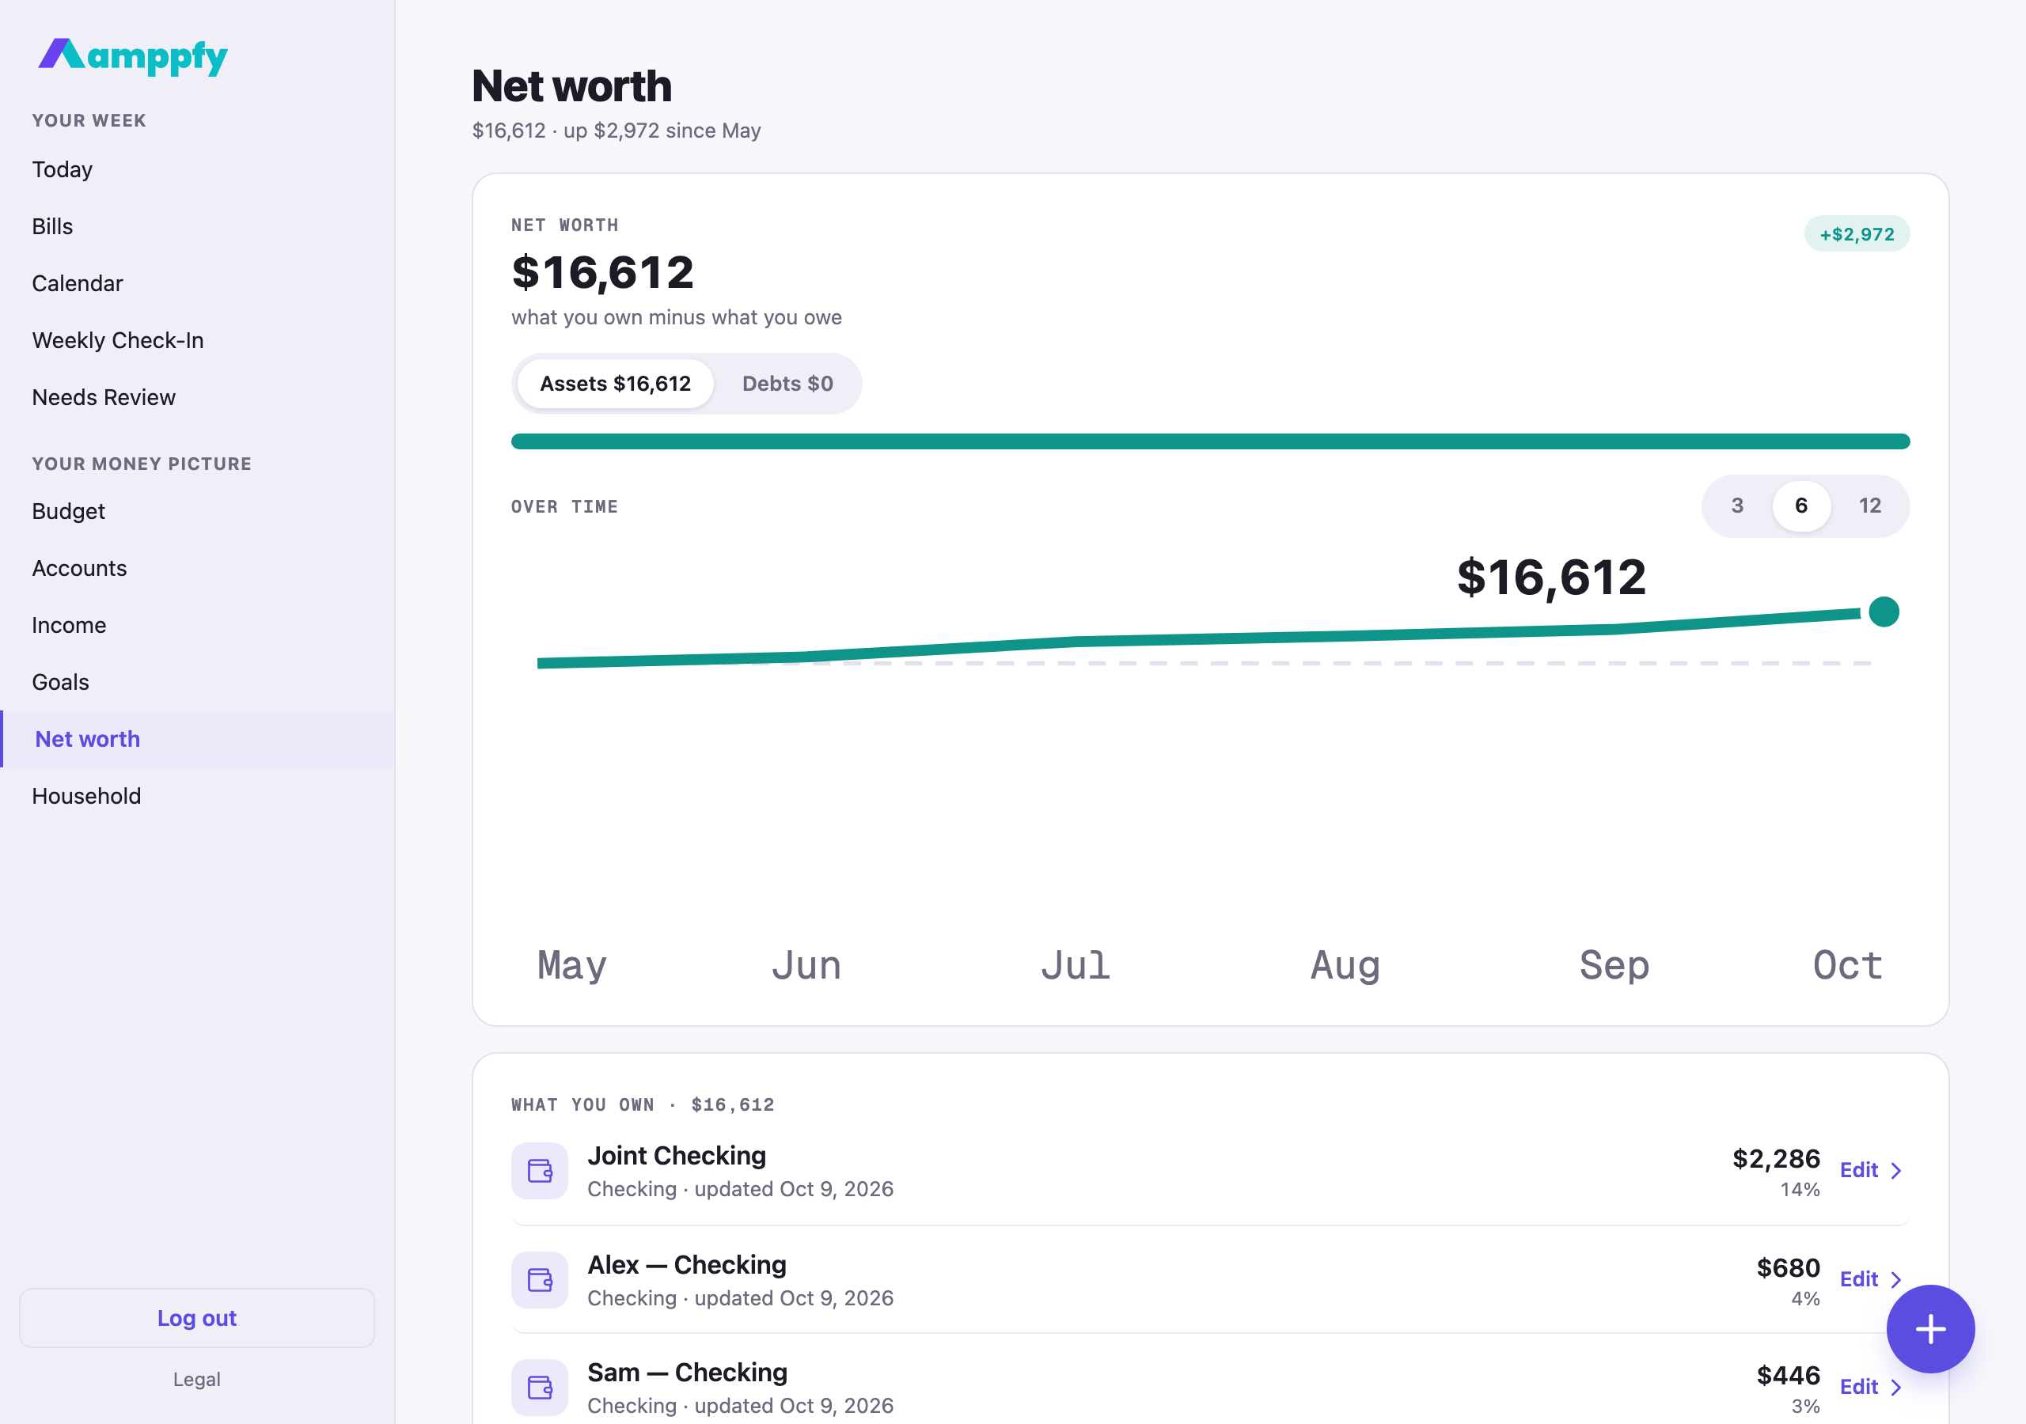
Task: Select the 3 month range
Action: [1736, 506]
